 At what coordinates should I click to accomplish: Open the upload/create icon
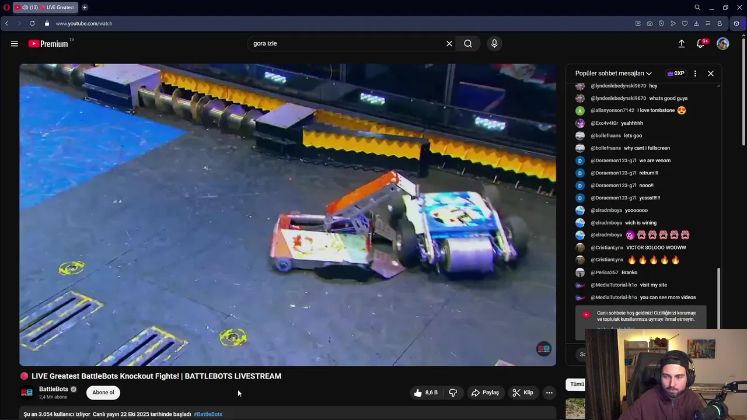pos(681,43)
